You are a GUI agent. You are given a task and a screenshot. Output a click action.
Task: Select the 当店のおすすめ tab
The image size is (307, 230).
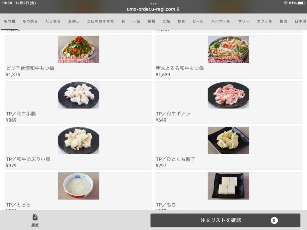100,21
